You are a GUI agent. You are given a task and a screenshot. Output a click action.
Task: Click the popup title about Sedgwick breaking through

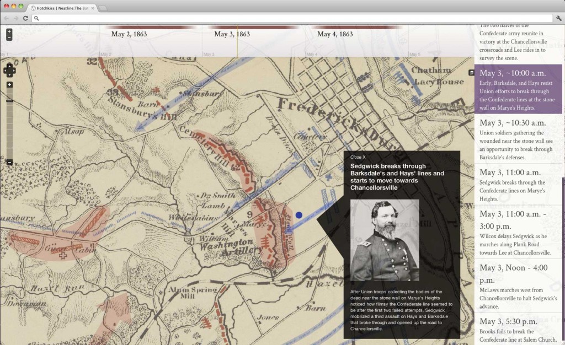[397, 177]
